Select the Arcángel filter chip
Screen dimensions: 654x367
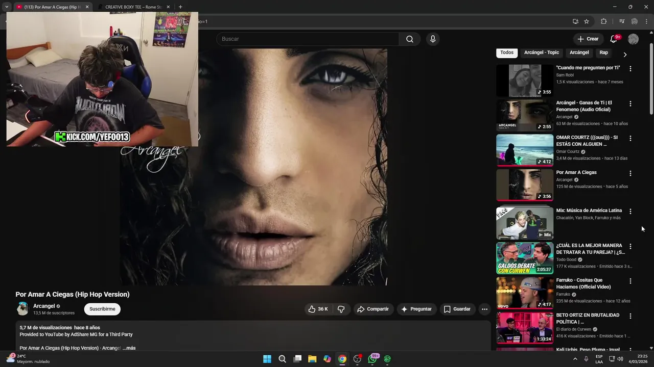click(x=579, y=53)
